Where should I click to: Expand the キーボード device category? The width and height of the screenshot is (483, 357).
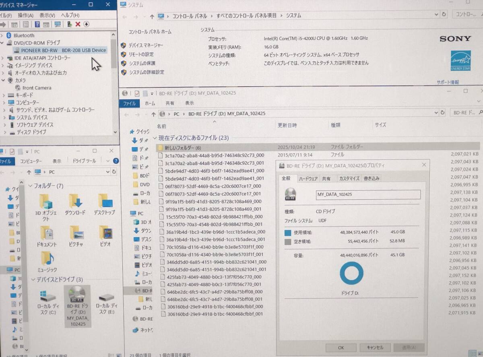3,95
